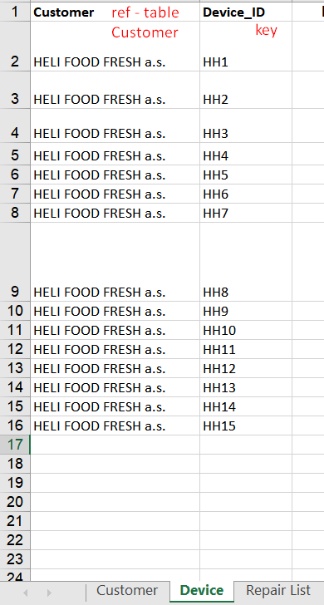Select cell containing HH10
324x605 pixels.
(x=246, y=330)
